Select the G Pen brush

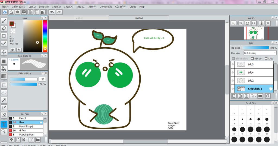tap(26, 131)
